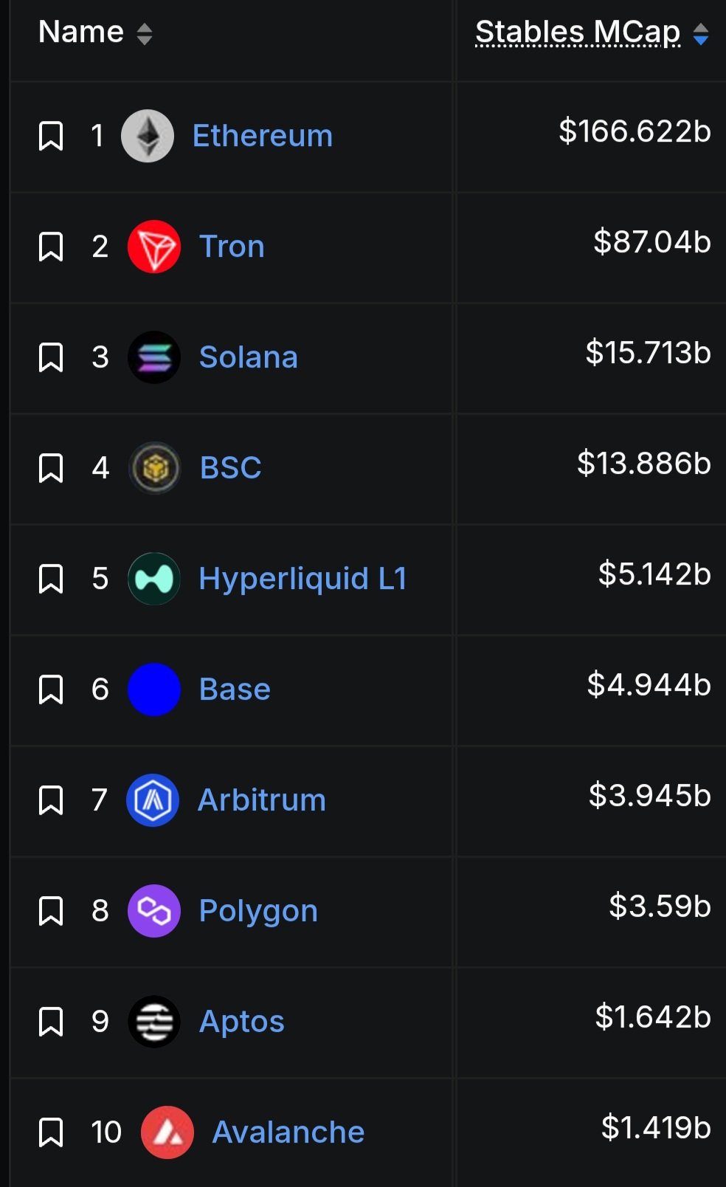Click the purple Polygon logo icon
This screenshot has height=1187, width=726.
[x=154, y=911]
